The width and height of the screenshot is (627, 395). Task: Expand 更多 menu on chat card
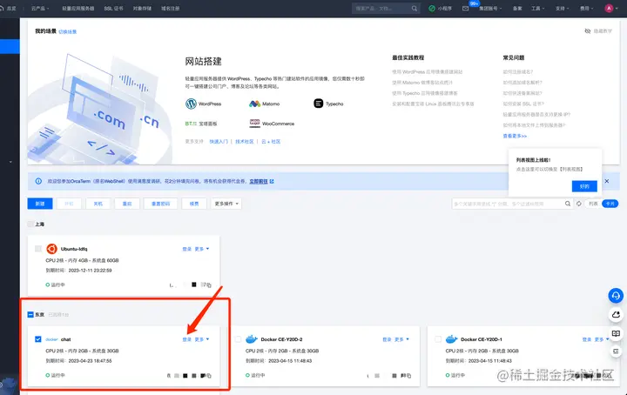coord(202,339)
